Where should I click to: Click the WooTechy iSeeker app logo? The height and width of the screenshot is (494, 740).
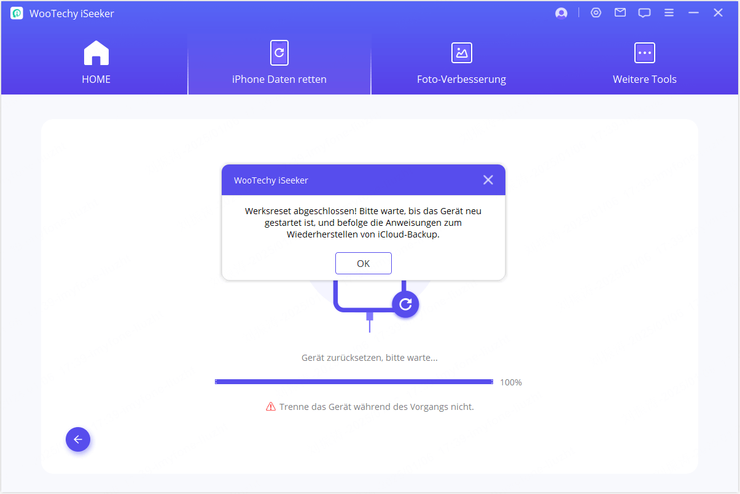17,13
